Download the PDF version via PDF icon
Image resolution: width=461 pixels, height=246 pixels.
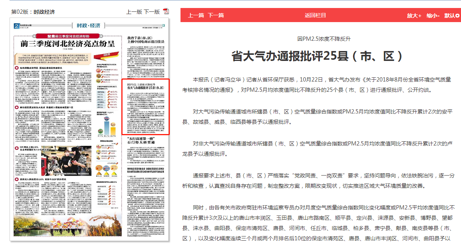(166, 11)
